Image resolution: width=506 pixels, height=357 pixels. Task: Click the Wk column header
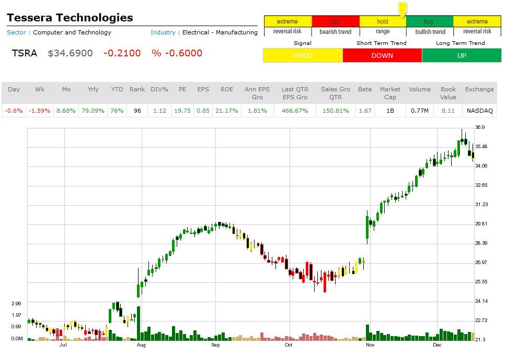(x=40, y=89)
